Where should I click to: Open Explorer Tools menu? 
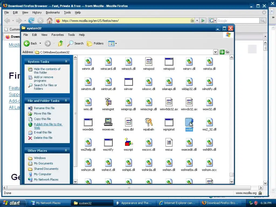[71, 35]
